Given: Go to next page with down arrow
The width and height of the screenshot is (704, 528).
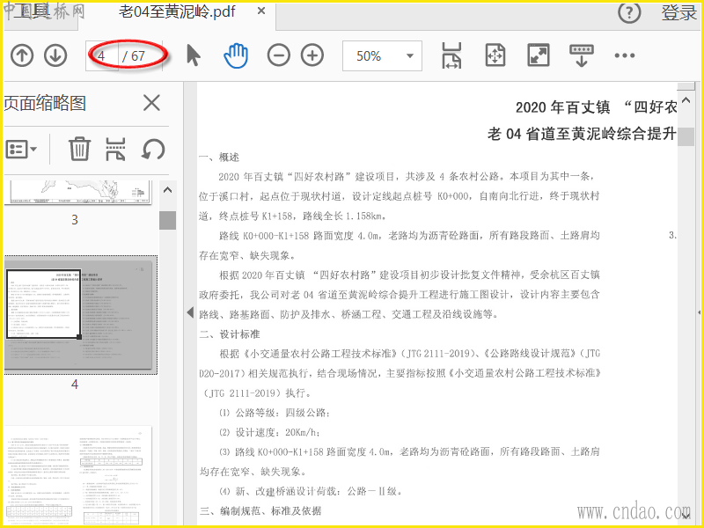Looking at the screenshot, I should (x=55, y=55).
